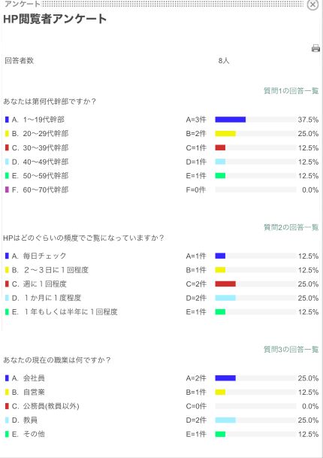Viewport: 323px width, 458px height.
Task: Click red swatch beside 週に1回程度
Action: pos(7,284)
